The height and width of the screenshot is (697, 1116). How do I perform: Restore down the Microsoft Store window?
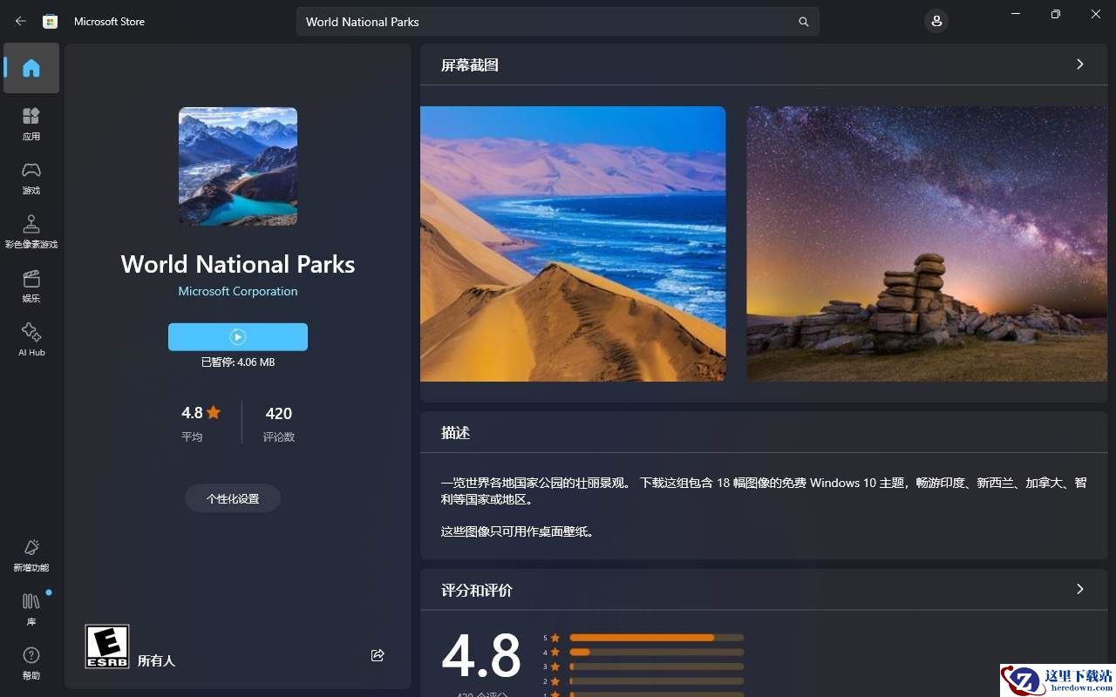(1056, 14)
